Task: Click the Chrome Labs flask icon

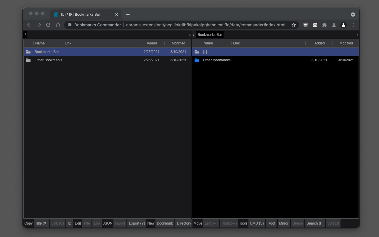Action: pos(334,25)
